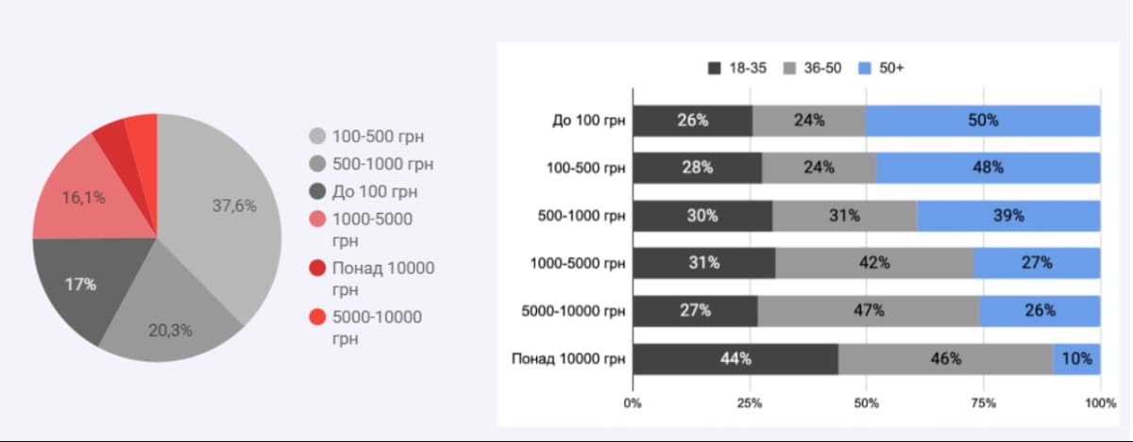Click the 44% segment in Понад 10000 грн row
This screenshot has width=1133, height=442.
click(x=736, y=359)
